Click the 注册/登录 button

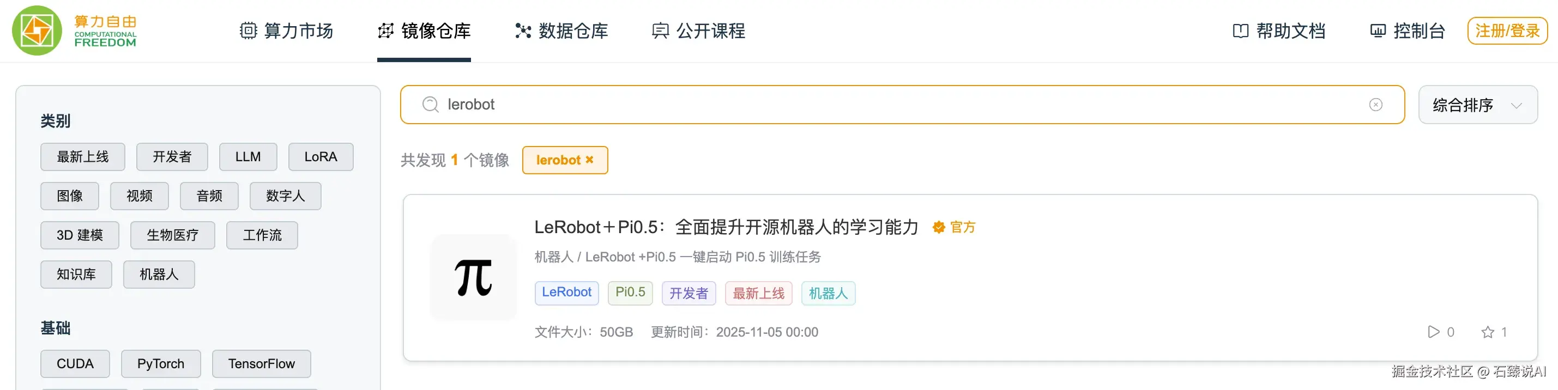[x=1507, y=31]
